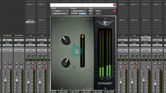The height and width of the screenshot is (93, 166).
Task: Click the plug-in window white title bar
Action: tap(82, 5)
